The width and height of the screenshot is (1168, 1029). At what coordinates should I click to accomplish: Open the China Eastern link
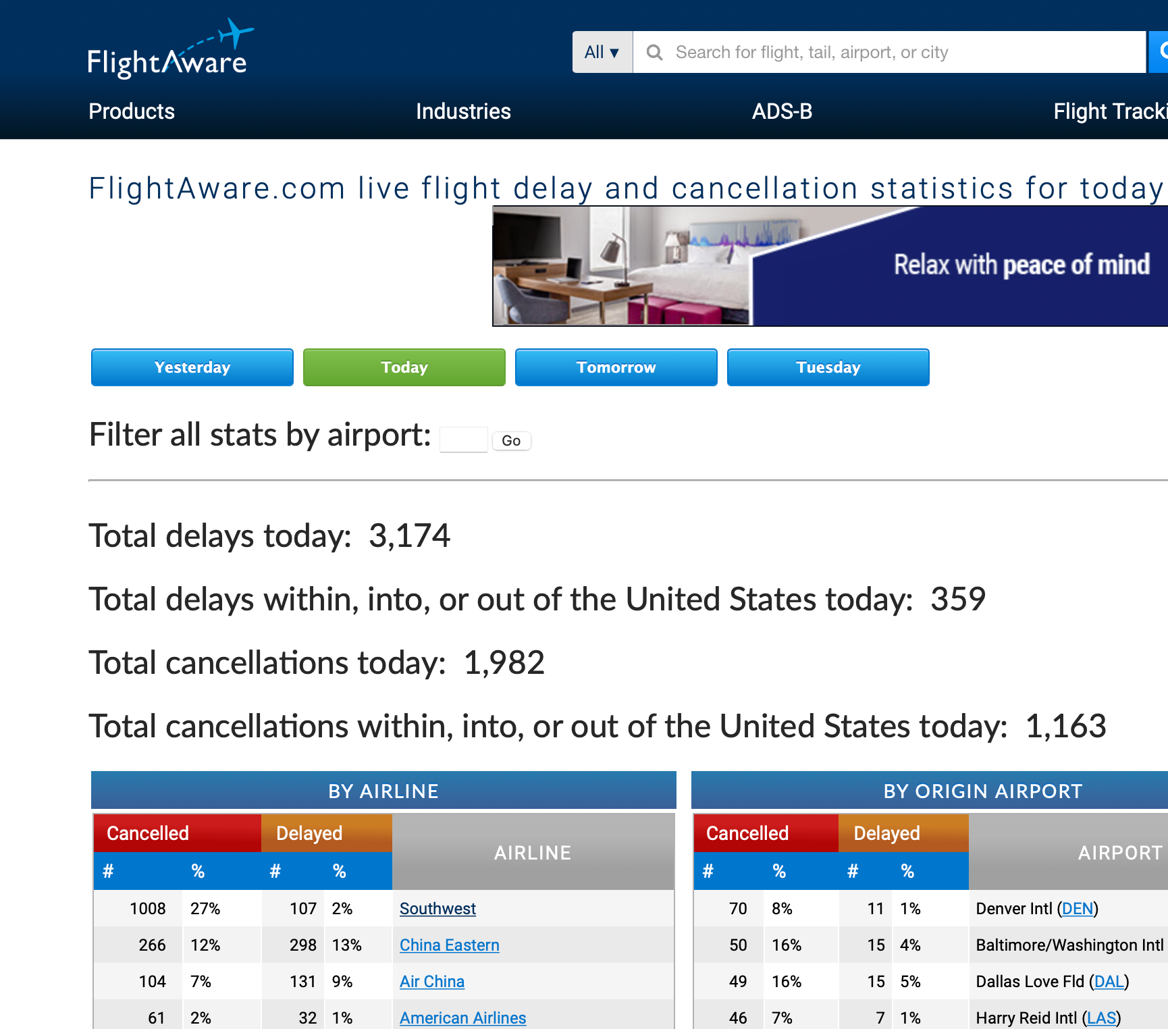pyautogui.click(x=449, y=945)
